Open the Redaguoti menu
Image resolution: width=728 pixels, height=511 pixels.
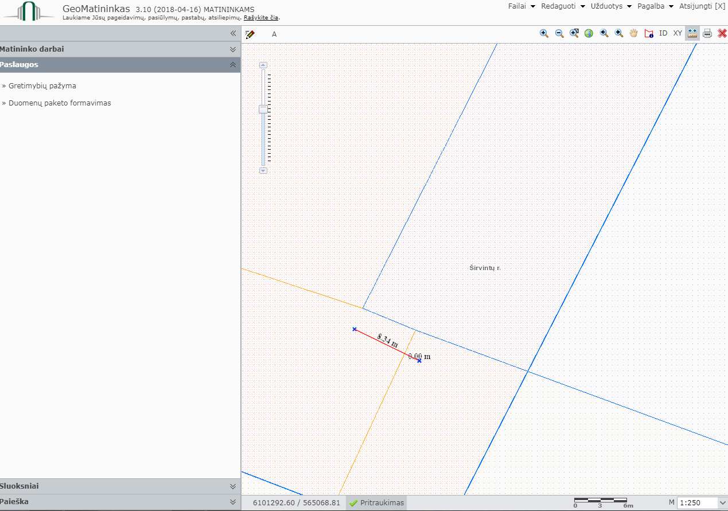click(563, 6)
